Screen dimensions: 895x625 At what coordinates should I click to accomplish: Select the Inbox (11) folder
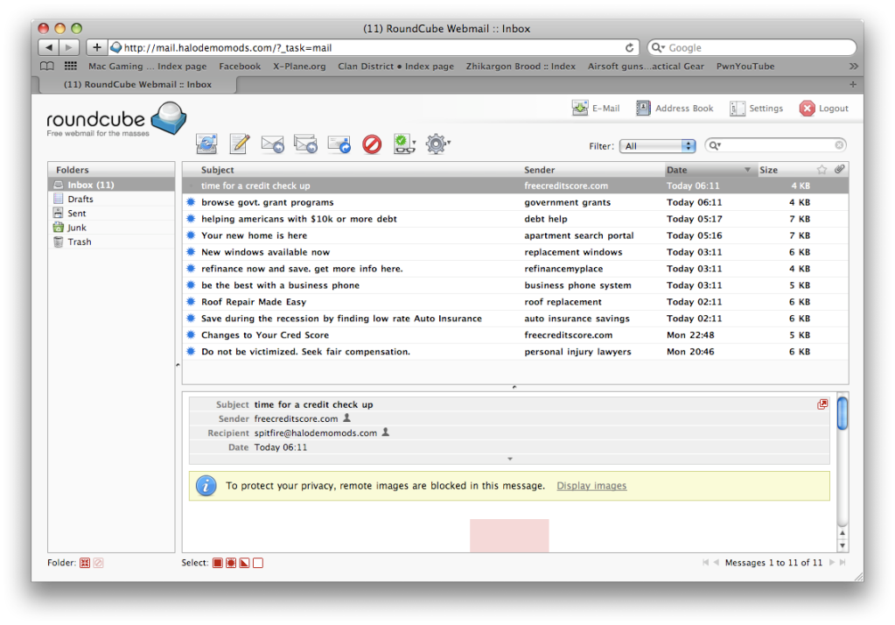coord(111,185)
